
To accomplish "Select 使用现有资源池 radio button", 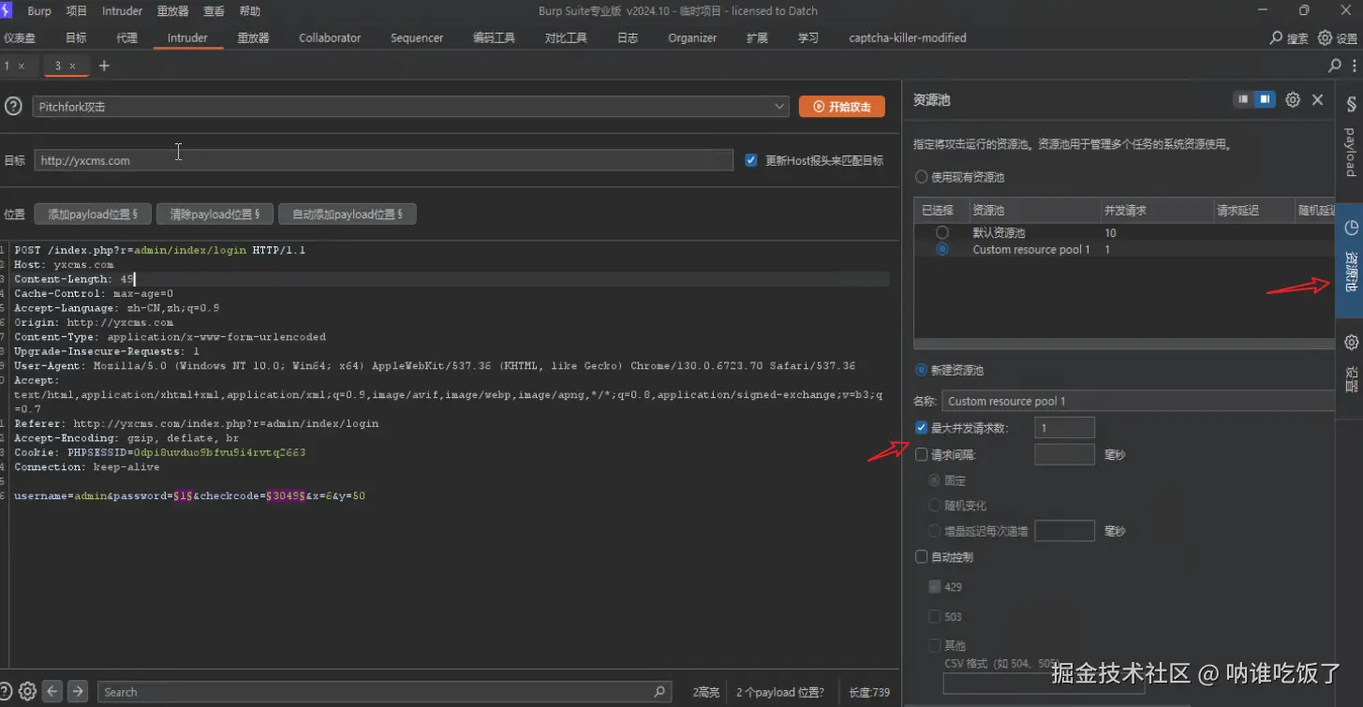I will pyautogui.click(x=922, y=176).
